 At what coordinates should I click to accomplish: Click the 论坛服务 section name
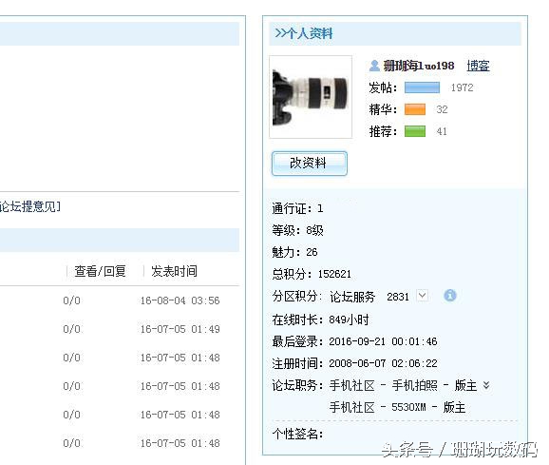point(352,297)
